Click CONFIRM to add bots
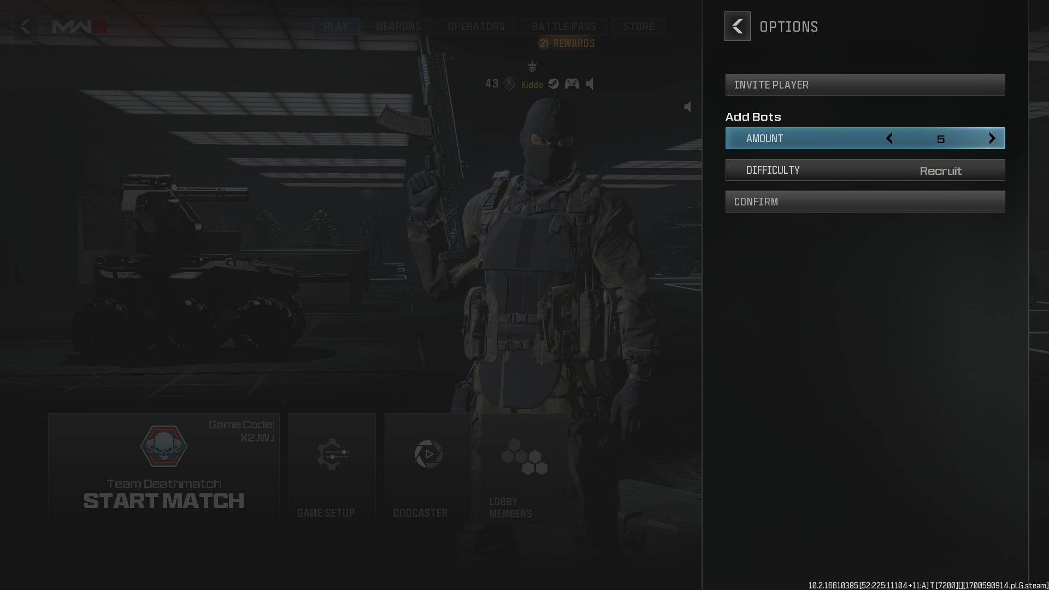The image size is (1049, 590). point(865,202)
